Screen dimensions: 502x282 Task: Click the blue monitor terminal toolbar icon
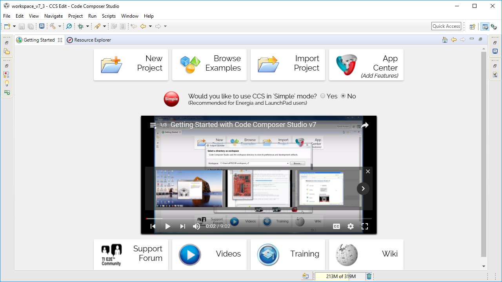click(42, 26)
